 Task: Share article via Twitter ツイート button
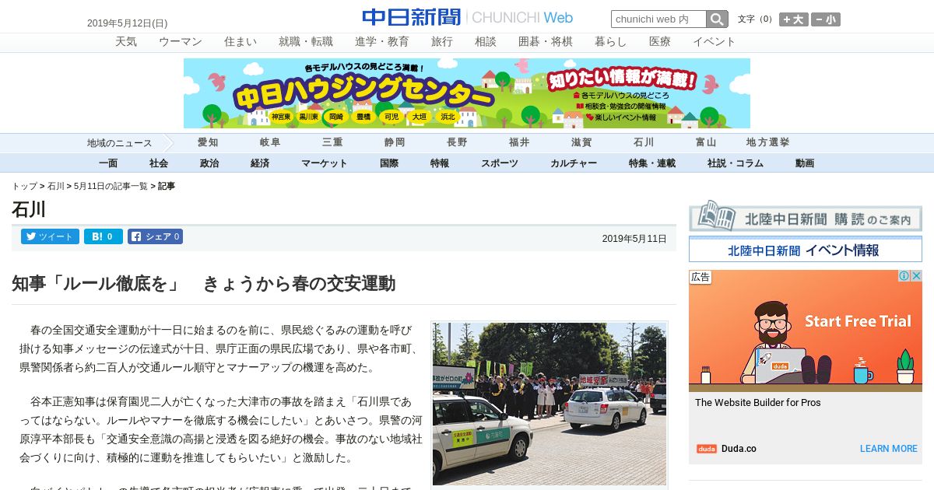pos(50,236)
